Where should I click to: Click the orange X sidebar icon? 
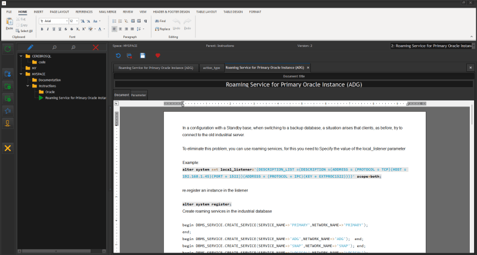(8, 148)
